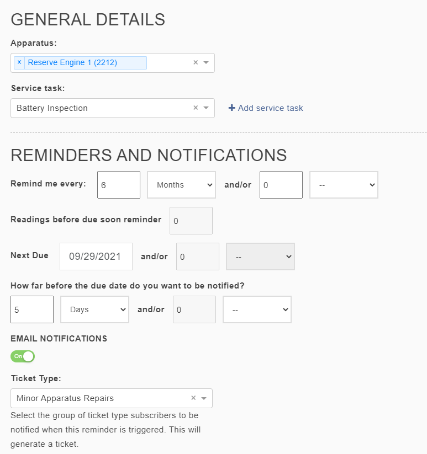Open the Apparatus dropdown arrow
This screenshot has height=454, width=427.
coord(206,62)
